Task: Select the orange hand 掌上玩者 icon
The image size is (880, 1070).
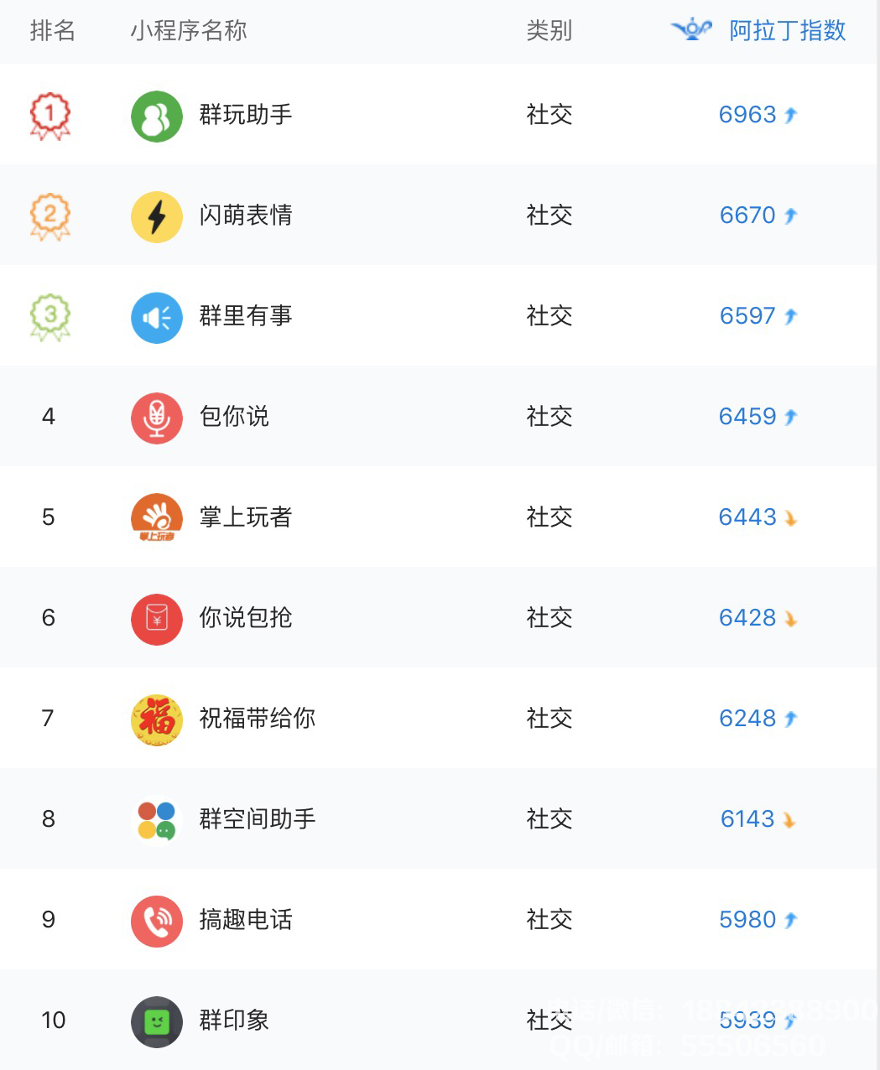Action: coord(157,518)
